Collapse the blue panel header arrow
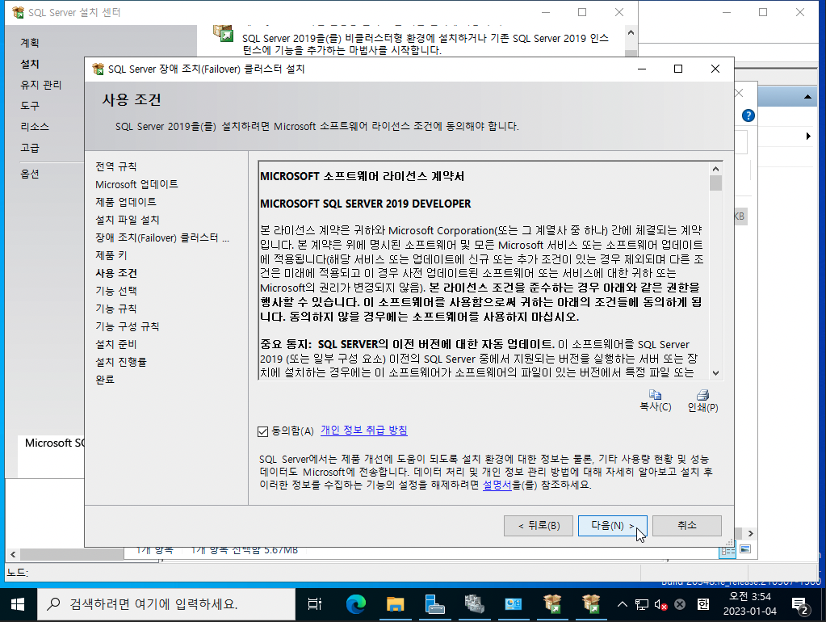This screenshot has height=622, width=826. tap(807, 97)
